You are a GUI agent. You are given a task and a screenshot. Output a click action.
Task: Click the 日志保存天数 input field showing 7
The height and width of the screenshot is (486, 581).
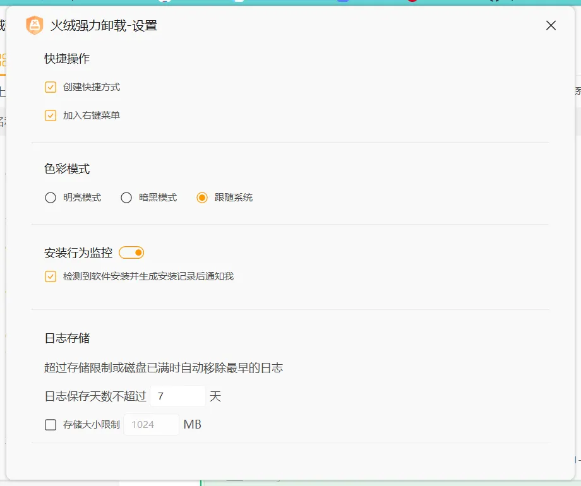click(178, 396)
